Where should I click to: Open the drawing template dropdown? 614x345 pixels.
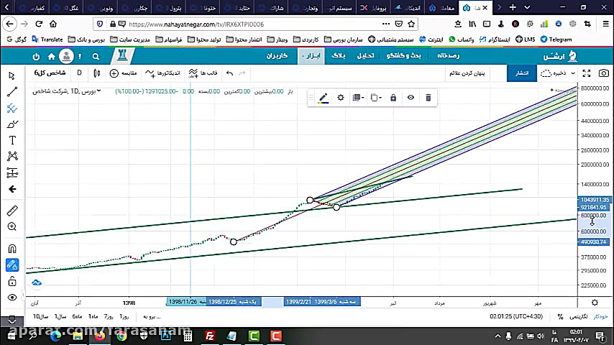coord(358,98)
